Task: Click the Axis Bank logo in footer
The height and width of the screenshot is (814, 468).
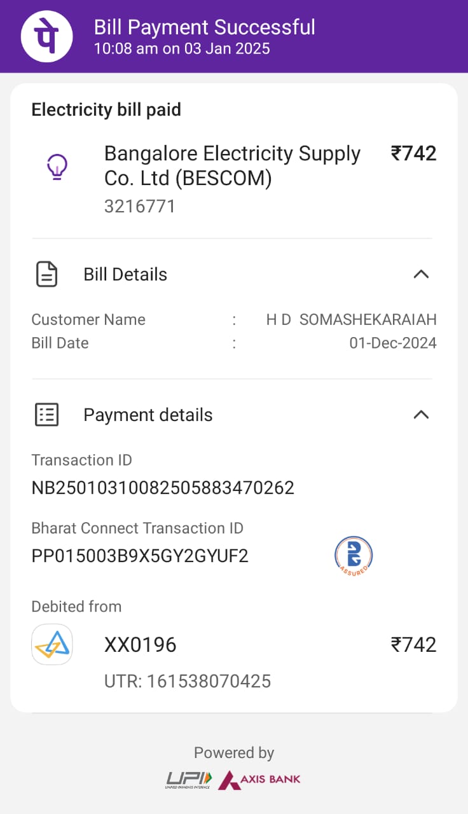Action: pyautogui.click(x=259, y=779)
